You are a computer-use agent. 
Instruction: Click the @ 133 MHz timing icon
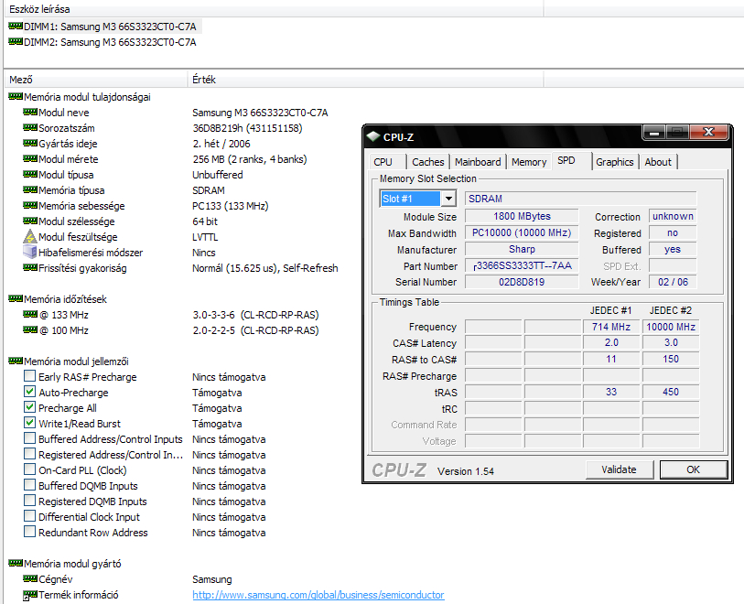(x=30, y=314)
